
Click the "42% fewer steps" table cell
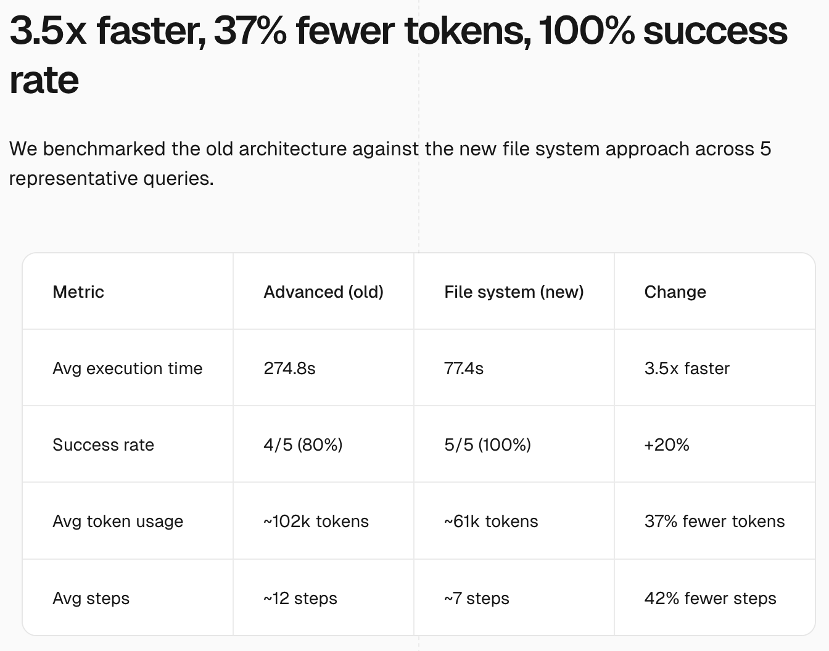[710, 598]
